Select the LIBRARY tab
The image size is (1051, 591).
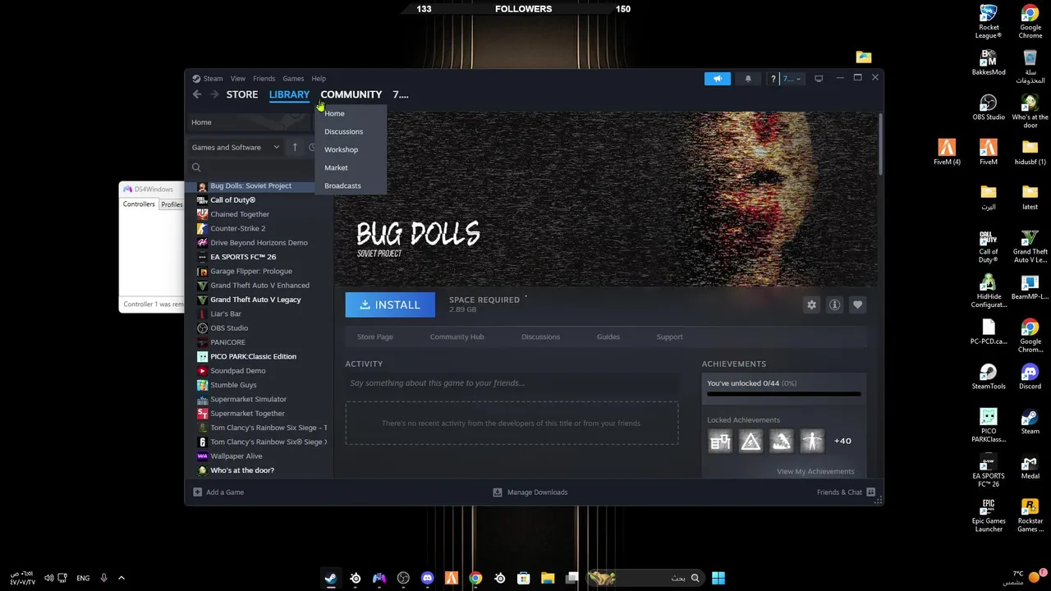coord(289,94)
